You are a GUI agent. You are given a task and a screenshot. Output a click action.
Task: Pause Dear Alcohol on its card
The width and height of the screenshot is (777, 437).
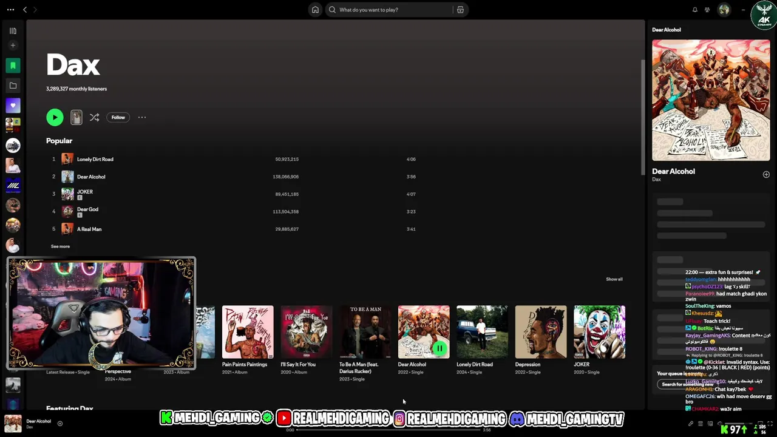[439, 348]
